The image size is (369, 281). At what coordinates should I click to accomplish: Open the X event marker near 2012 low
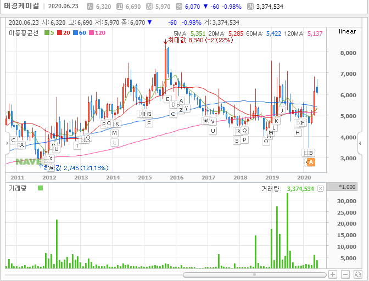click(51, 158)
